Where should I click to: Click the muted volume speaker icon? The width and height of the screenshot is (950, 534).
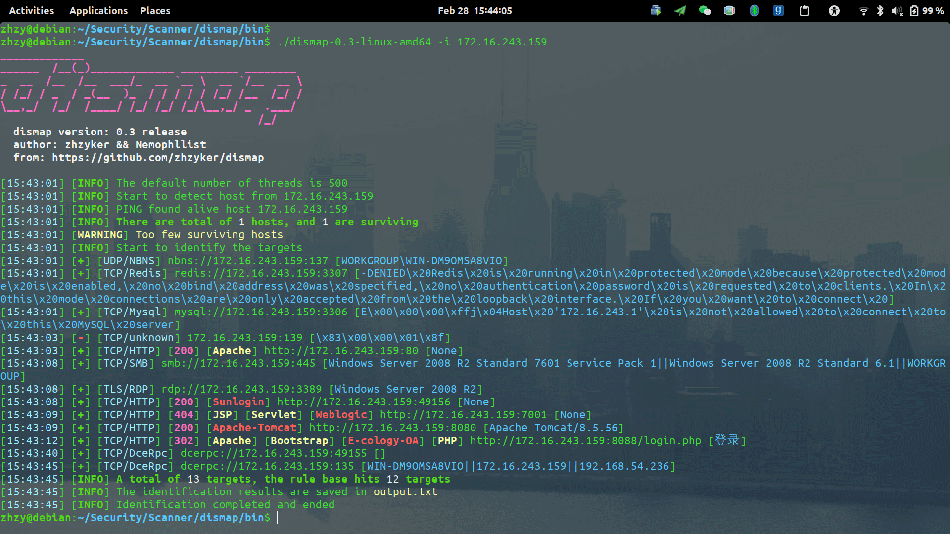coord(897,11)
